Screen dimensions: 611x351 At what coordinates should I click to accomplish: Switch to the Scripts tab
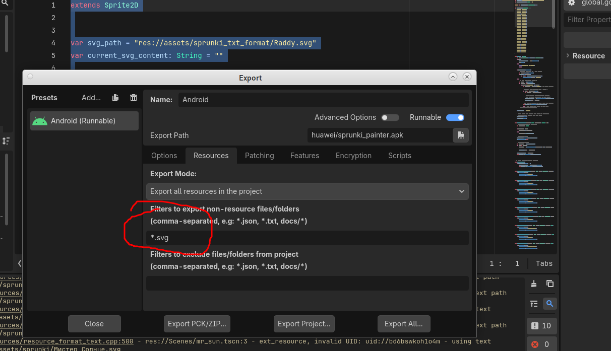pos(399,156)
